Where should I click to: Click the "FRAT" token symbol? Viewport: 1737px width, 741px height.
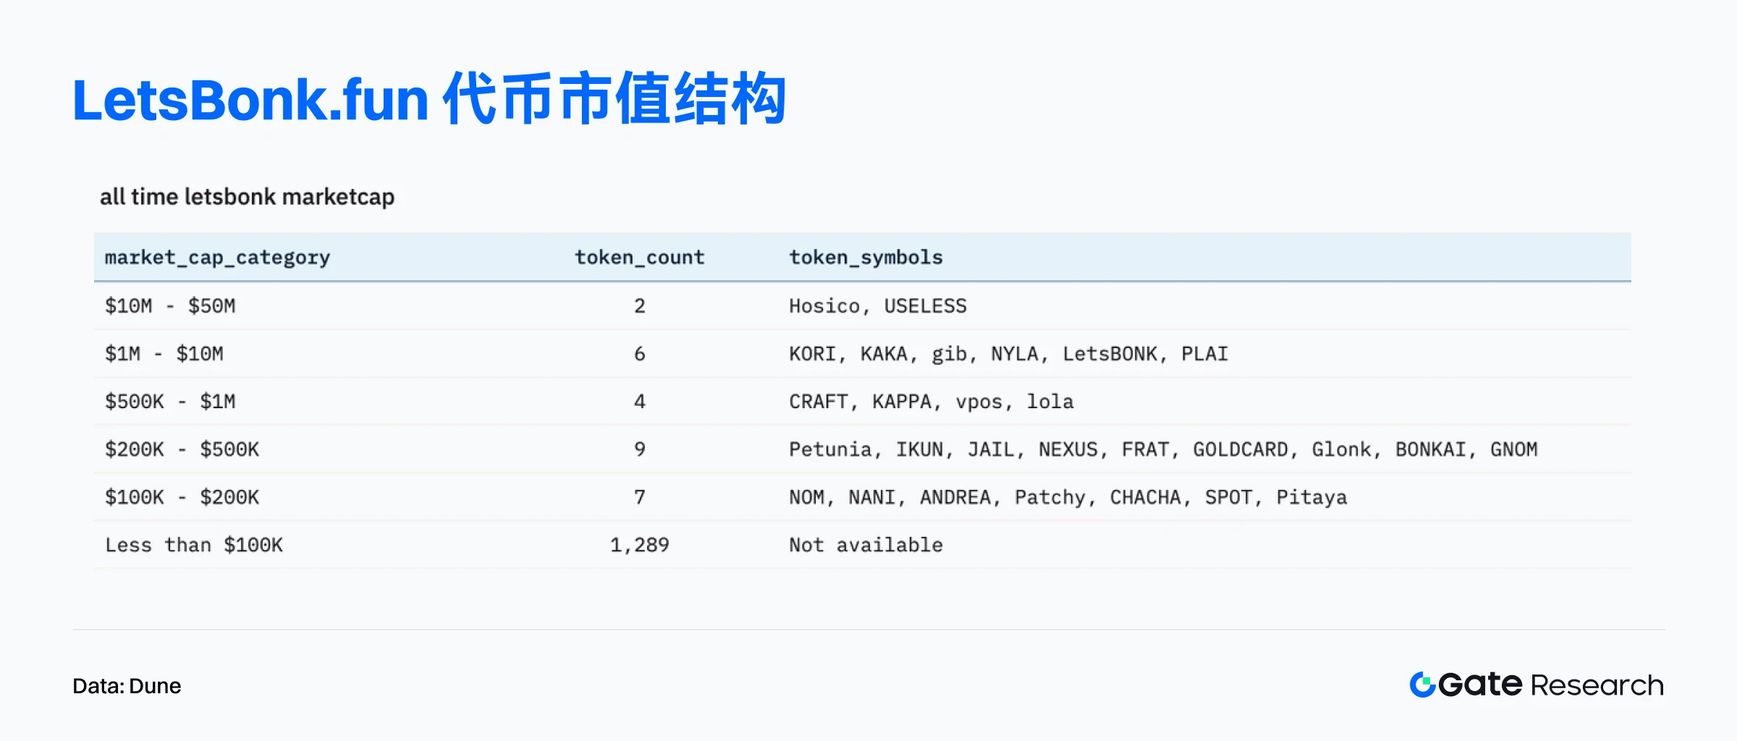point(1145,449)
